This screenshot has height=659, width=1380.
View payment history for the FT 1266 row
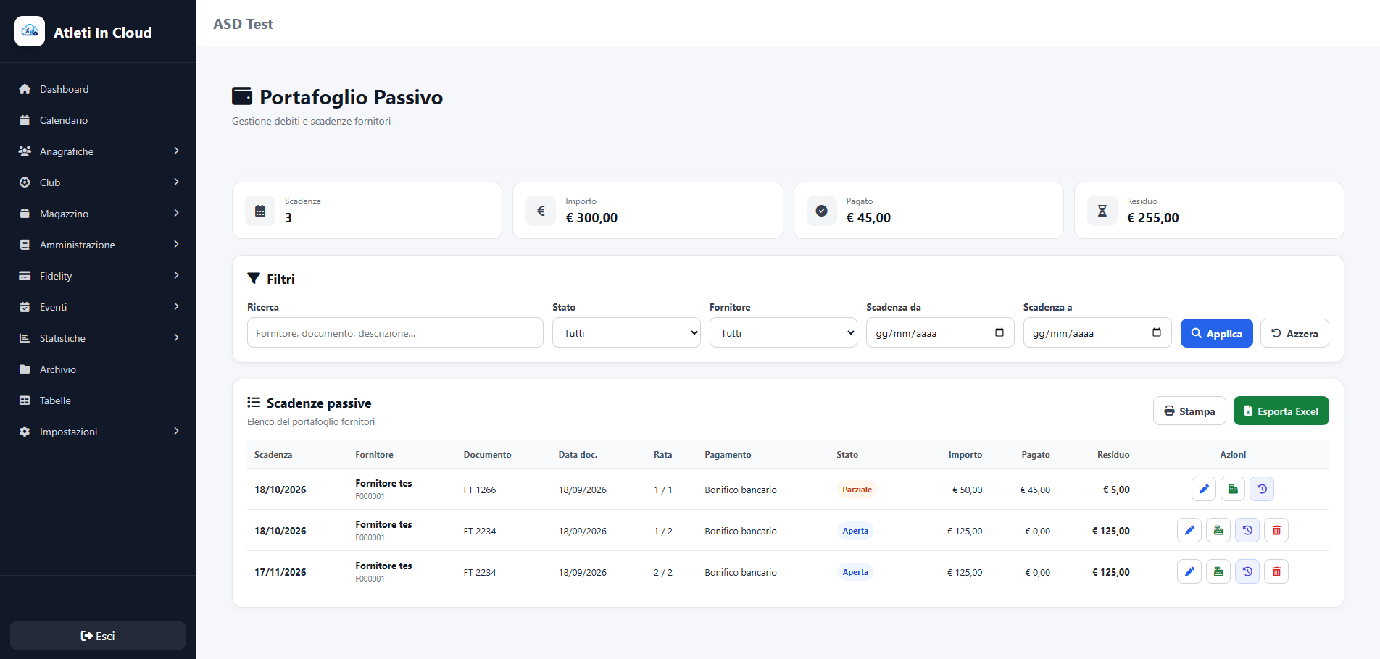coord(1262,489)
